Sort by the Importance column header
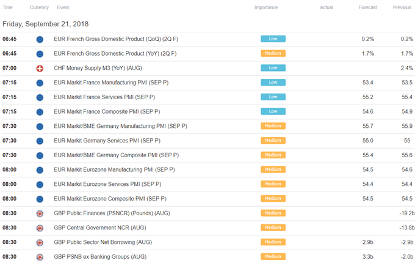 coord(266,7)
